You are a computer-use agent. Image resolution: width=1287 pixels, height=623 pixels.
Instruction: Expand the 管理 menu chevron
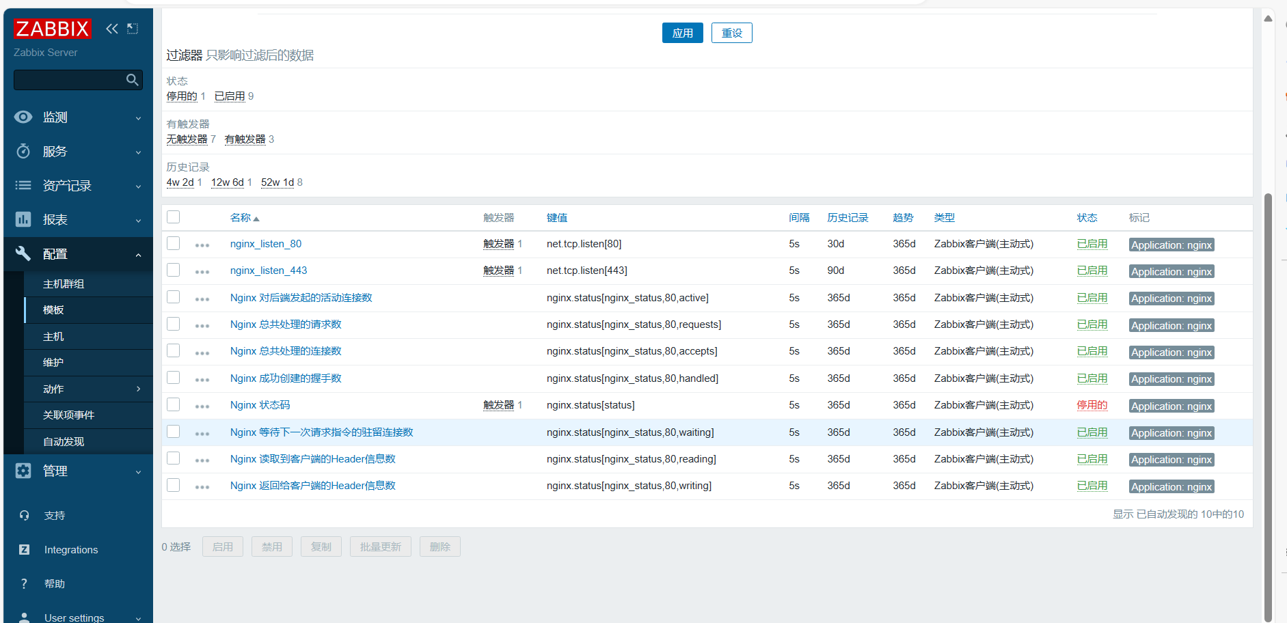139,472
